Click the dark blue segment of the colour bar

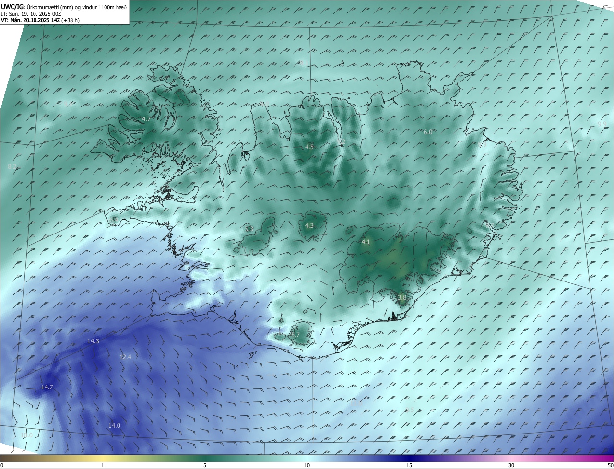[x=409, y=457]
